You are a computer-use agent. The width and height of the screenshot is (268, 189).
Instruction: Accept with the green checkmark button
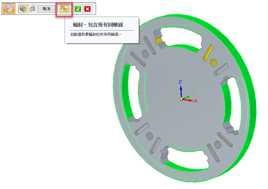[x=78, y=9]
